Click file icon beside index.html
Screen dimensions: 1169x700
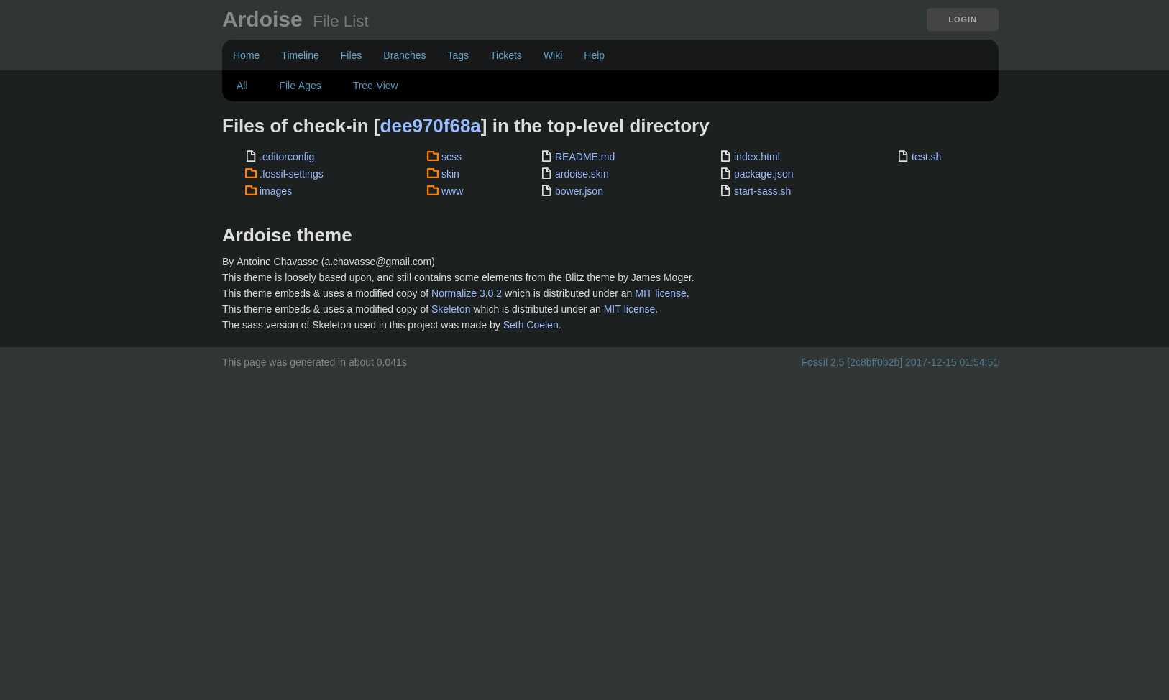725,156
